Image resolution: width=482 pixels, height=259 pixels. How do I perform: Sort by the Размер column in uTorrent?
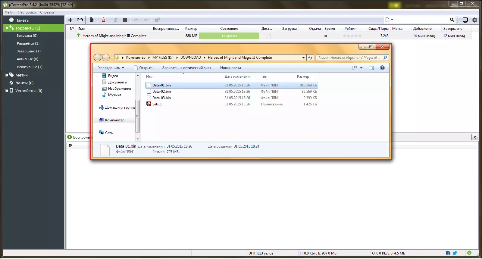click(x=191, y=29)
